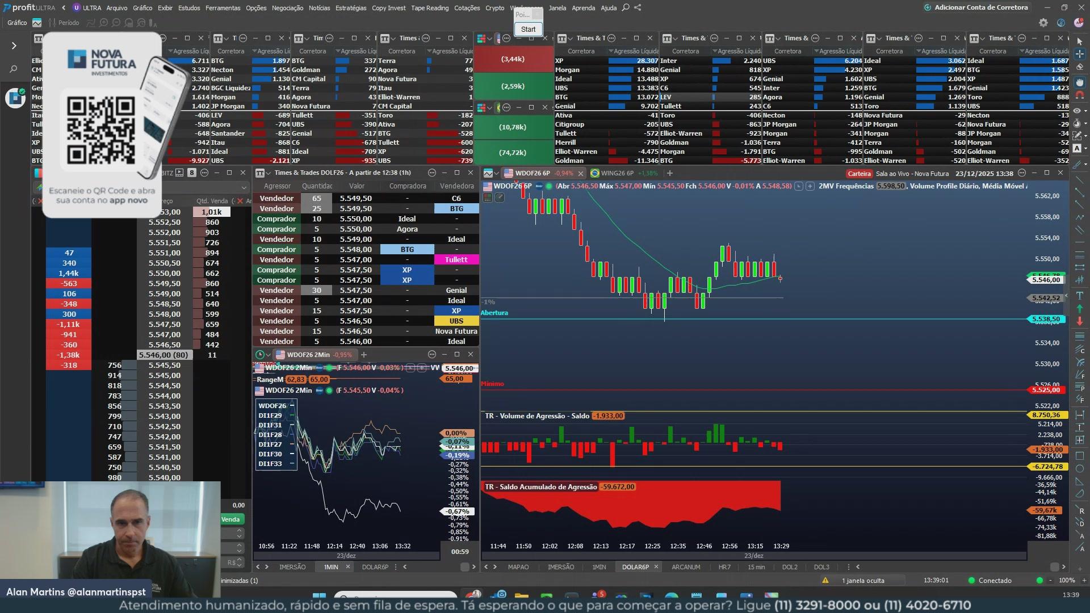Select the hand pan tool
Screen dimensions: 1090x613
click(1079, 82)
